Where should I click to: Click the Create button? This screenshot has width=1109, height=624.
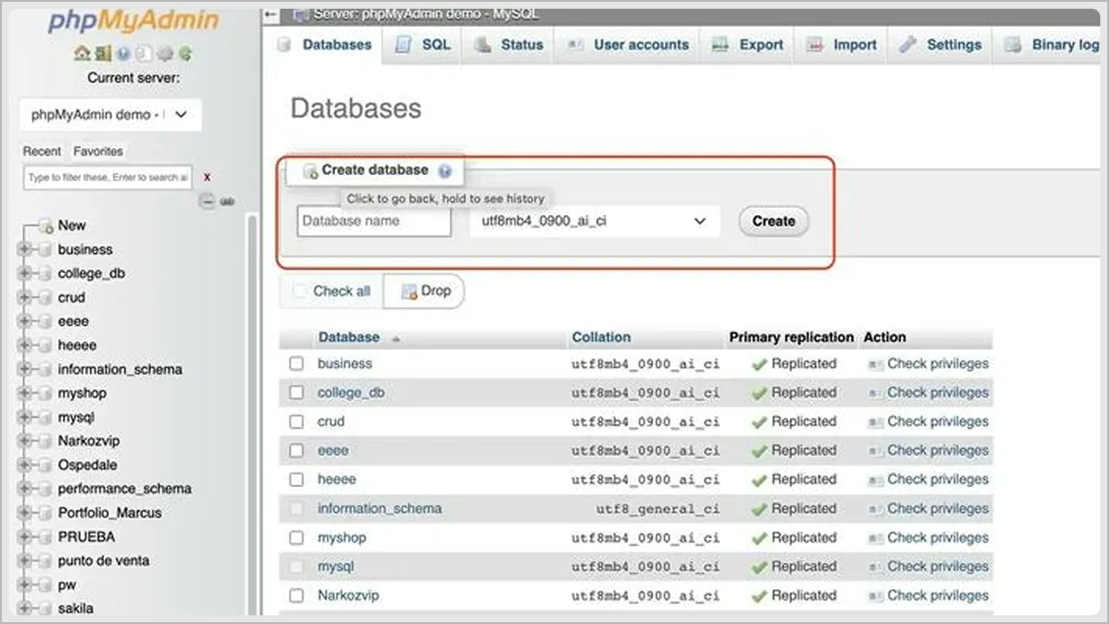point(774,221)
